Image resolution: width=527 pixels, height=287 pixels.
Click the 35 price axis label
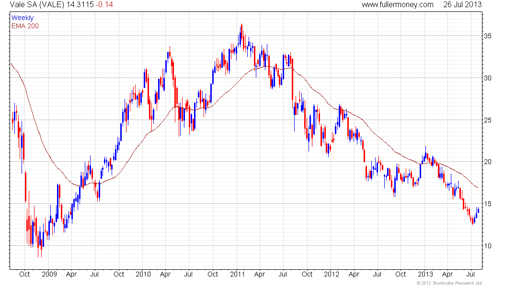(x=487, y=36)
